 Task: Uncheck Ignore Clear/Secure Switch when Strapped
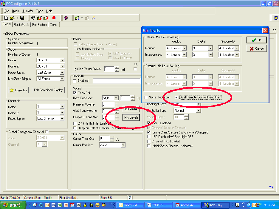click(148, 132)
